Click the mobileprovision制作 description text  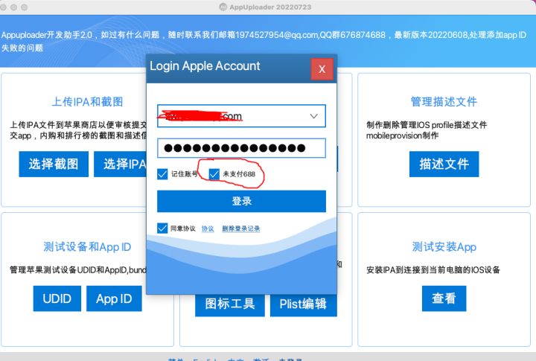click(402, 135)
